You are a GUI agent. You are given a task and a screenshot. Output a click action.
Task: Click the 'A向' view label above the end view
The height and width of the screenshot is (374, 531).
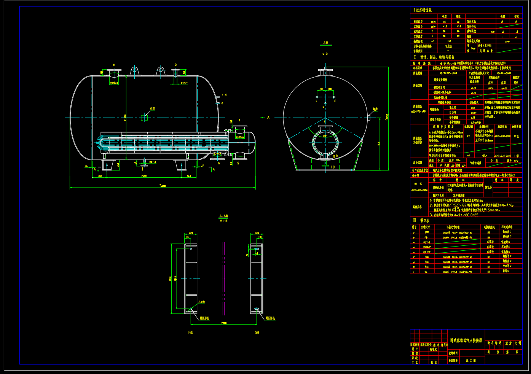(325, 43)
